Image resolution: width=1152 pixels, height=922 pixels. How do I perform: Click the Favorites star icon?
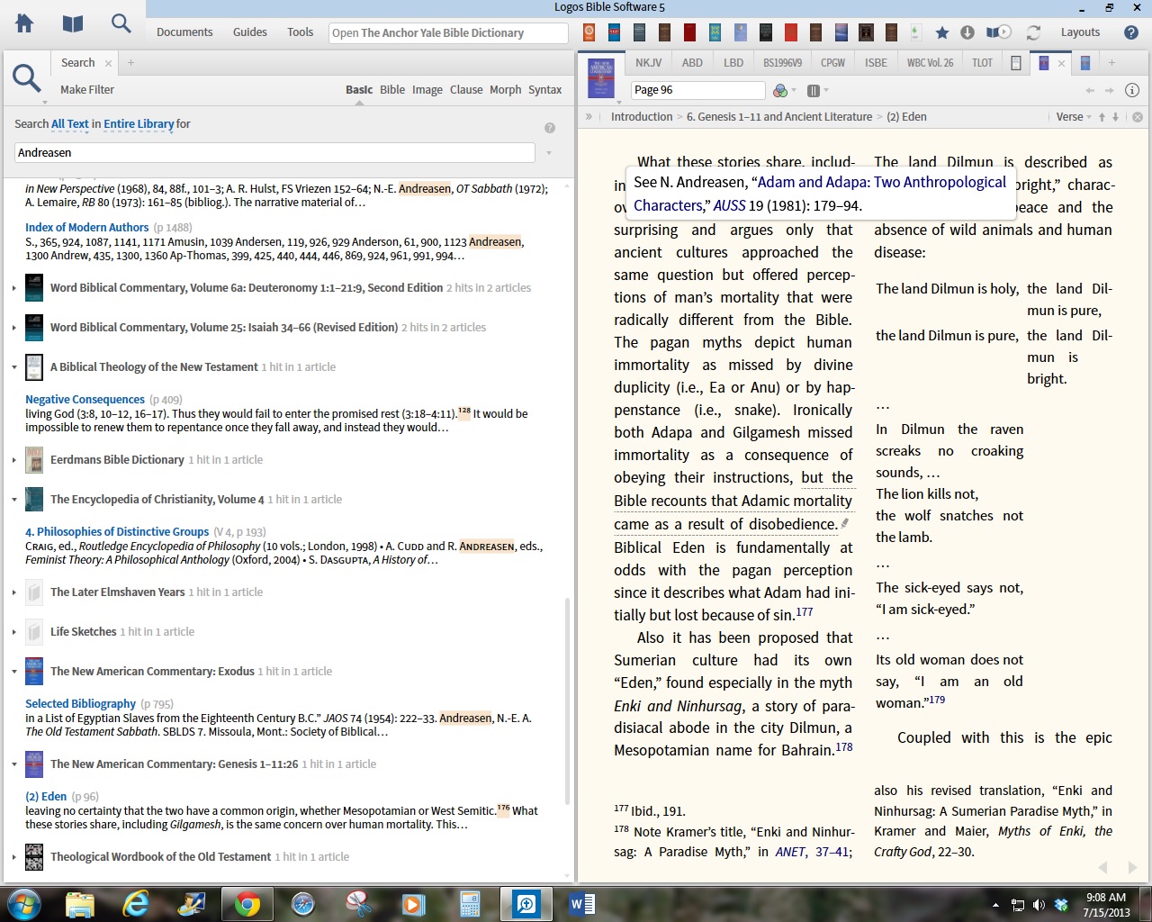(942, 32)
